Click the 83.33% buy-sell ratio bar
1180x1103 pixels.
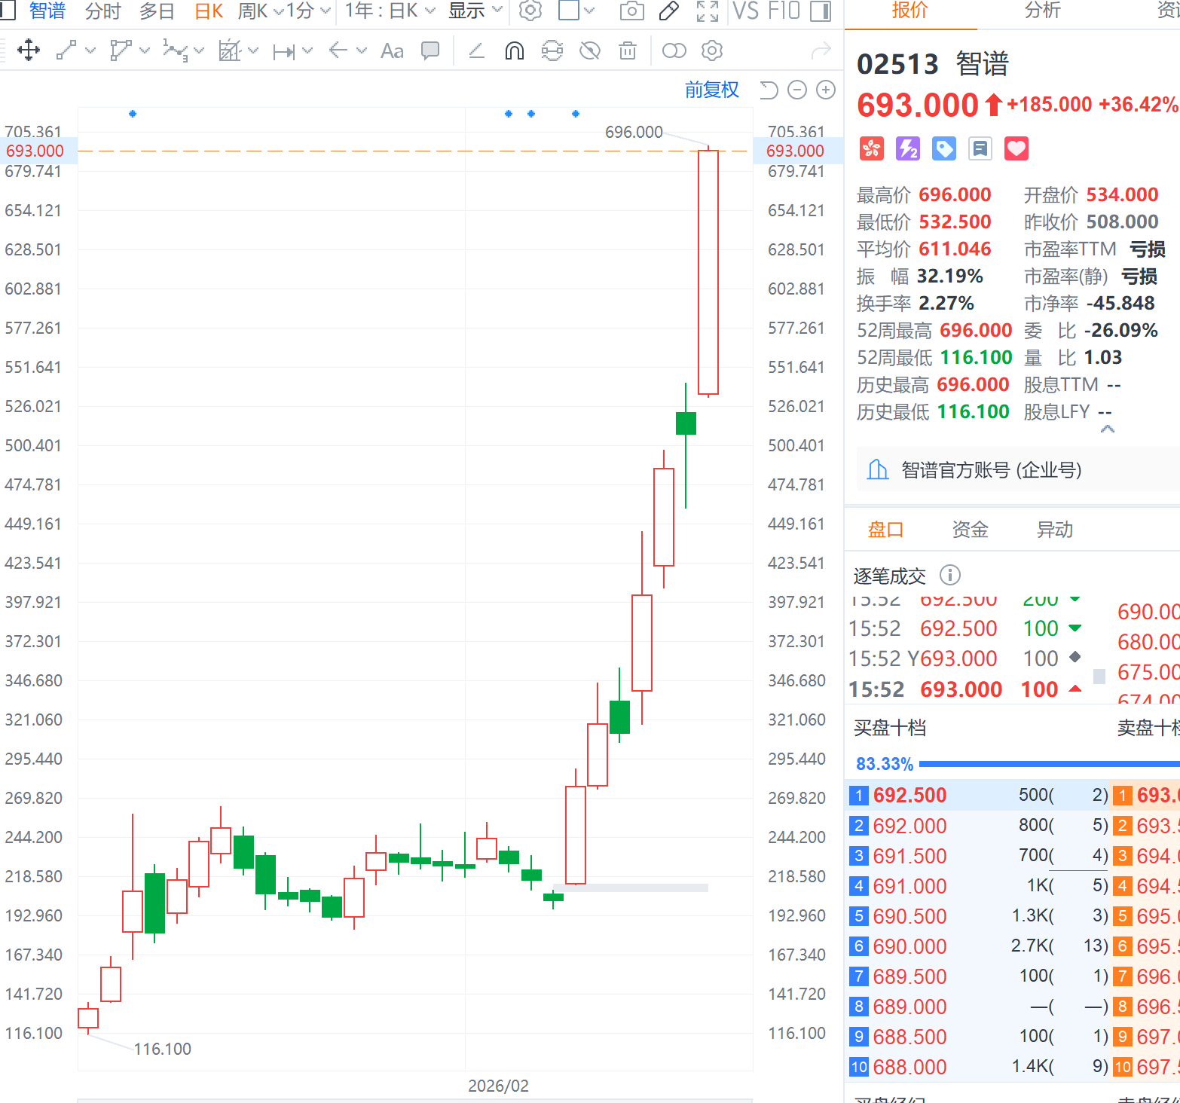(x=1047, y=764)
